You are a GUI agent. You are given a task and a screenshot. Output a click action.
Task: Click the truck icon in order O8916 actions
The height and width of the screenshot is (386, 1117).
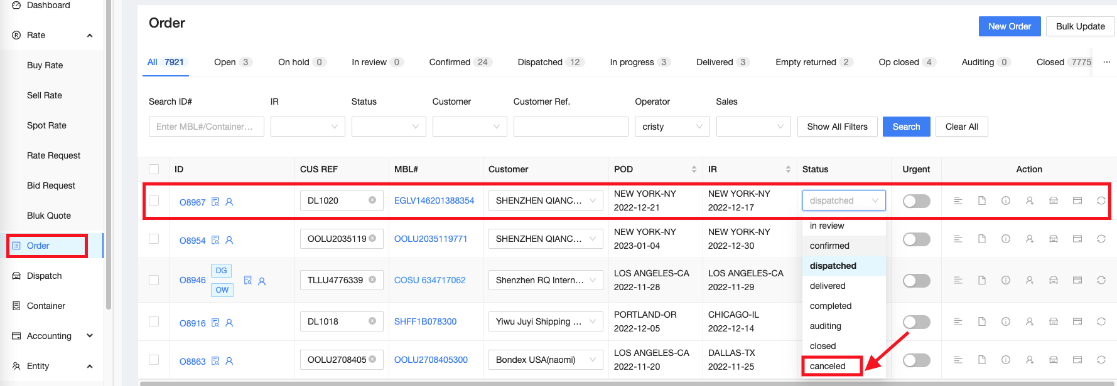[1053, 322]
